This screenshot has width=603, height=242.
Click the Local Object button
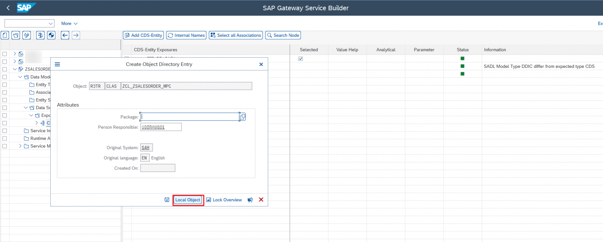point(188,200)
